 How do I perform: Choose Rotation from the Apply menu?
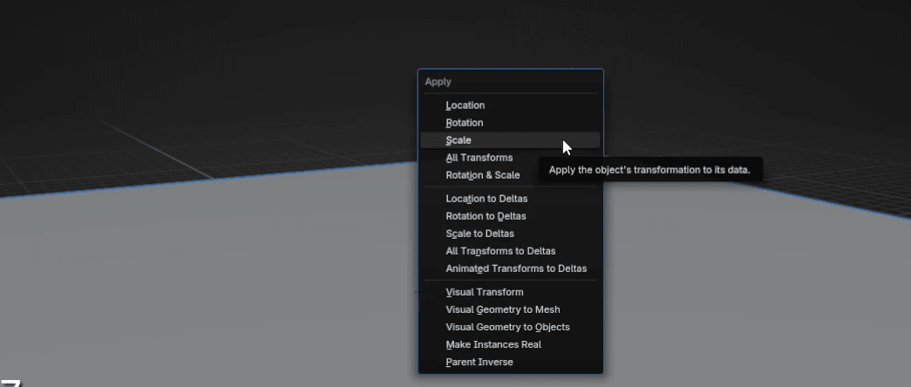pyautogui.click(x=465, y=123)
